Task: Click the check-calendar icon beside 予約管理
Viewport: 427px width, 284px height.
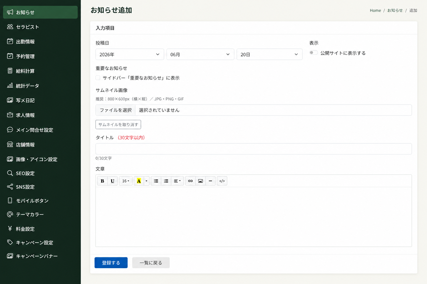Action: pyautogui.click(x=10, y=56)
